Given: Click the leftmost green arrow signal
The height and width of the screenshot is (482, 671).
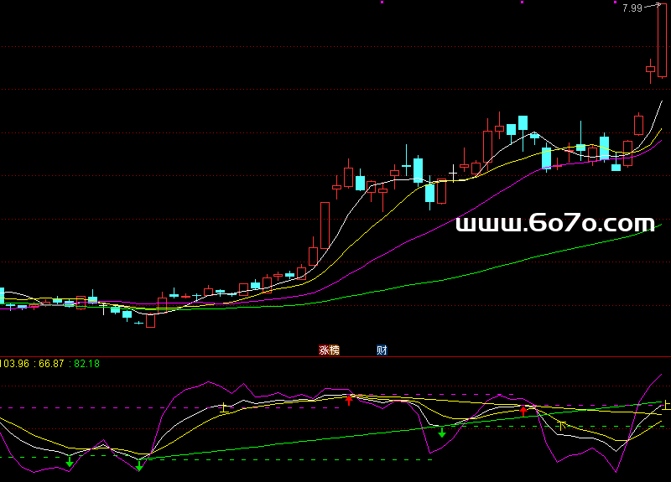Looking at the screenshot, I should point(70,460).
